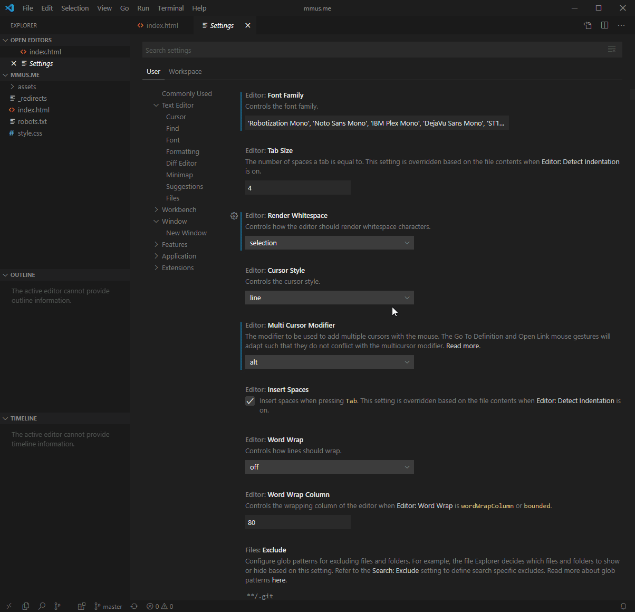Screen dimensions: 635x612
Task: Expand Application settings group
Action: click(156, 256)
